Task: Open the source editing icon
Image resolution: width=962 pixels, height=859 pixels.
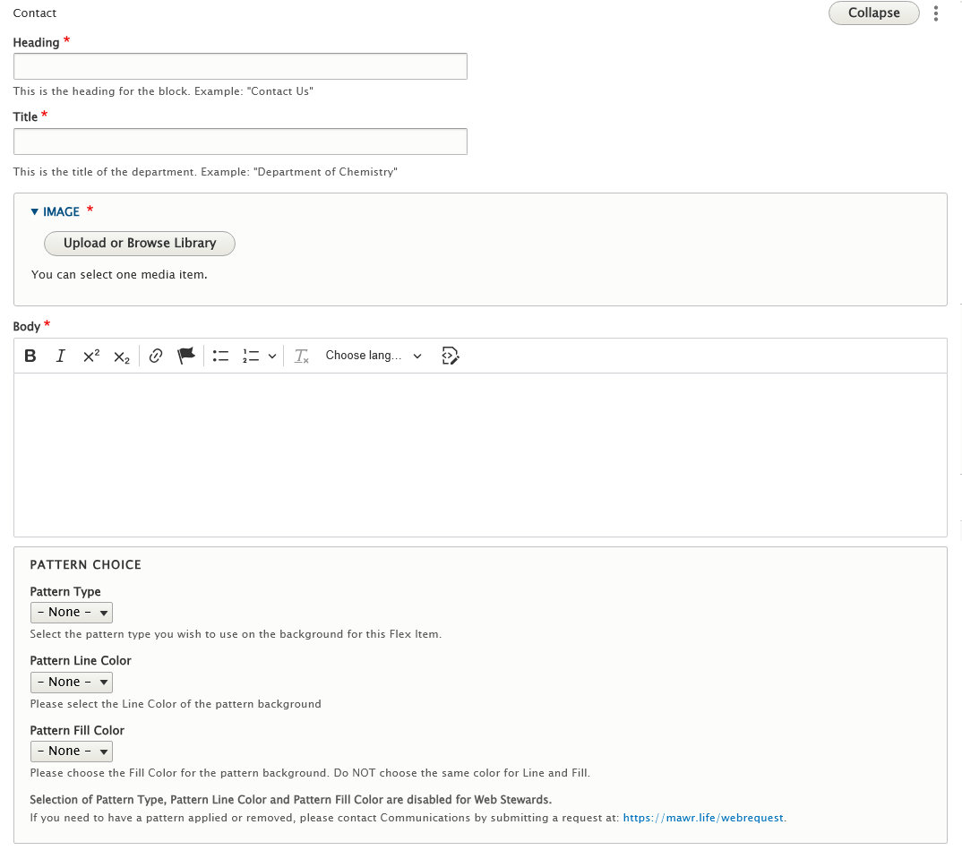Action: point(451,356)
